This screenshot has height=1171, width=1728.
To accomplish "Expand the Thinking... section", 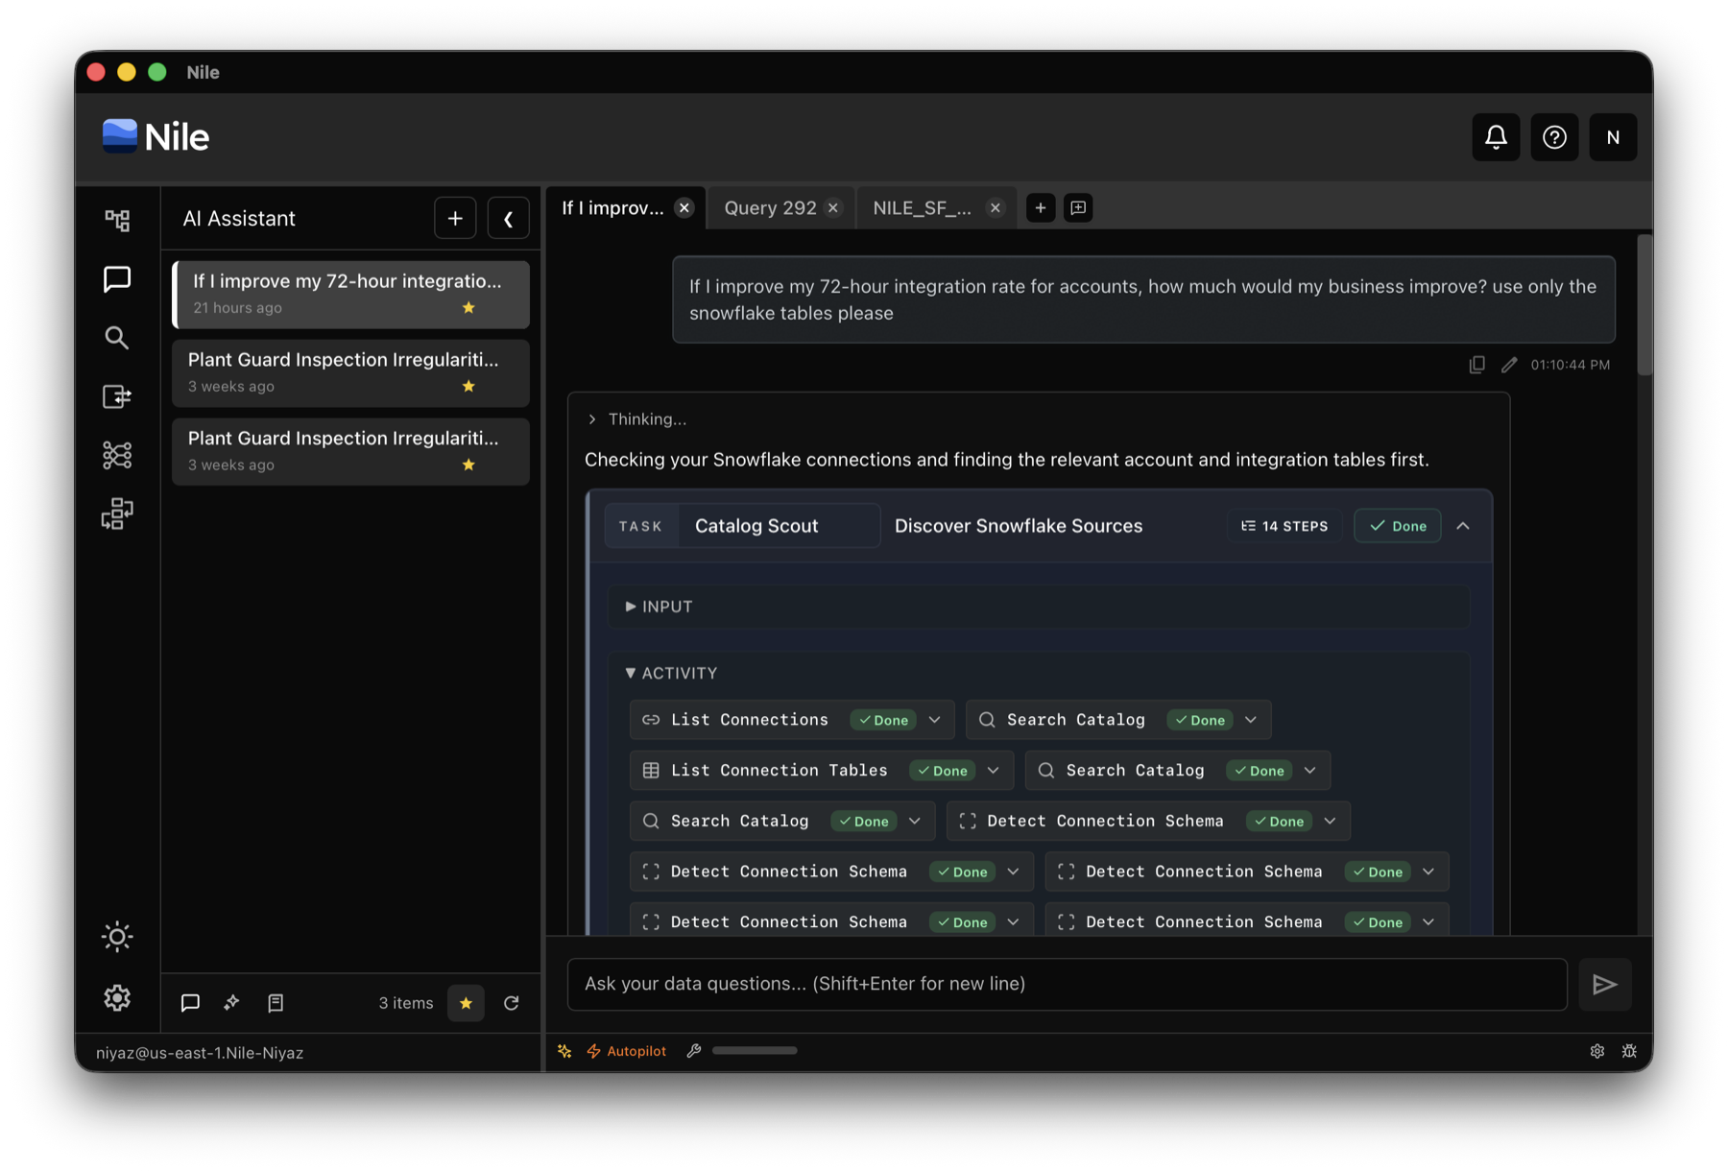I will click(x=637, y=419).
